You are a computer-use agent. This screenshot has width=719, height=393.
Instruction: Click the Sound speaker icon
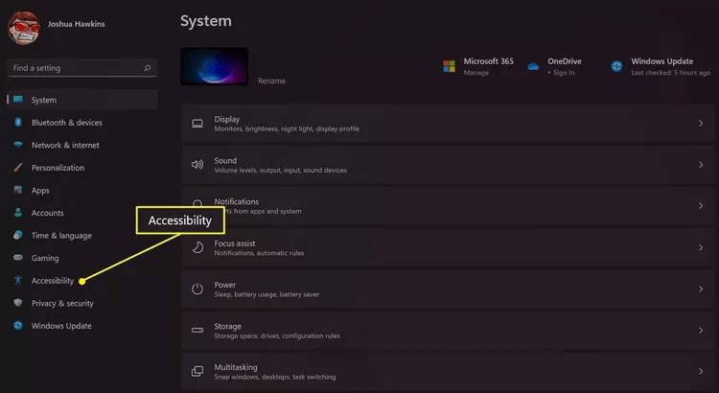[x=197, y=165]
